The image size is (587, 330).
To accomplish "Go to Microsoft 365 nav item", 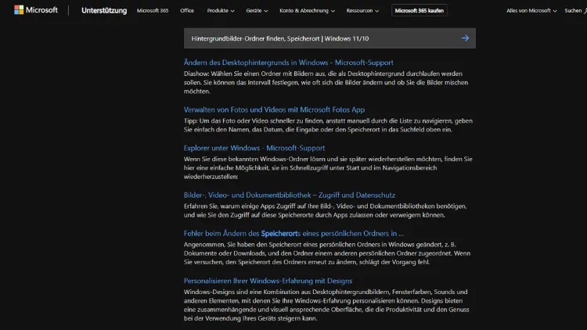I will 153,11.
